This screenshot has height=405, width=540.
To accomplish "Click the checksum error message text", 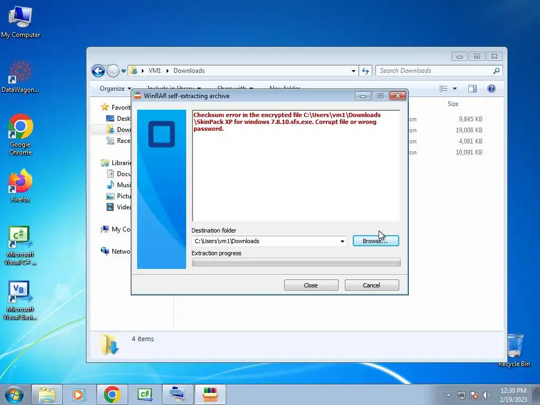I will point(287,122).
